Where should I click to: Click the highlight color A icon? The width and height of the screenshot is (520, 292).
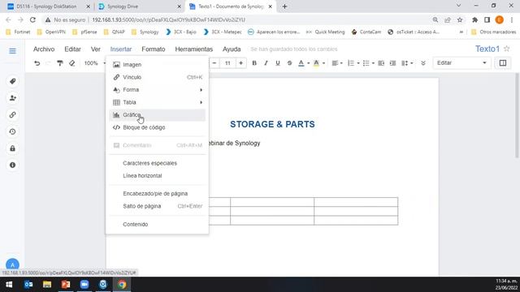[x=316, y=63]
